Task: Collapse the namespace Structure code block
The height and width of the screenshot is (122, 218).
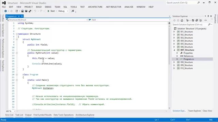Action: tap(17, 34)
